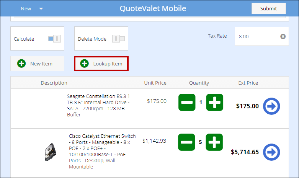This screenshot has height=178, width=299.
Task: Click the green plus icon on Lookup Item
Action: pos(85,64)
